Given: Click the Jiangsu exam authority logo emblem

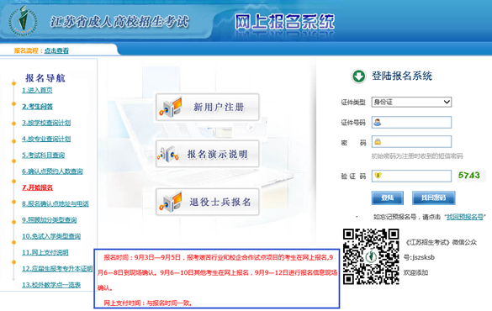Looking at the screenshot, I should (23, 21).
